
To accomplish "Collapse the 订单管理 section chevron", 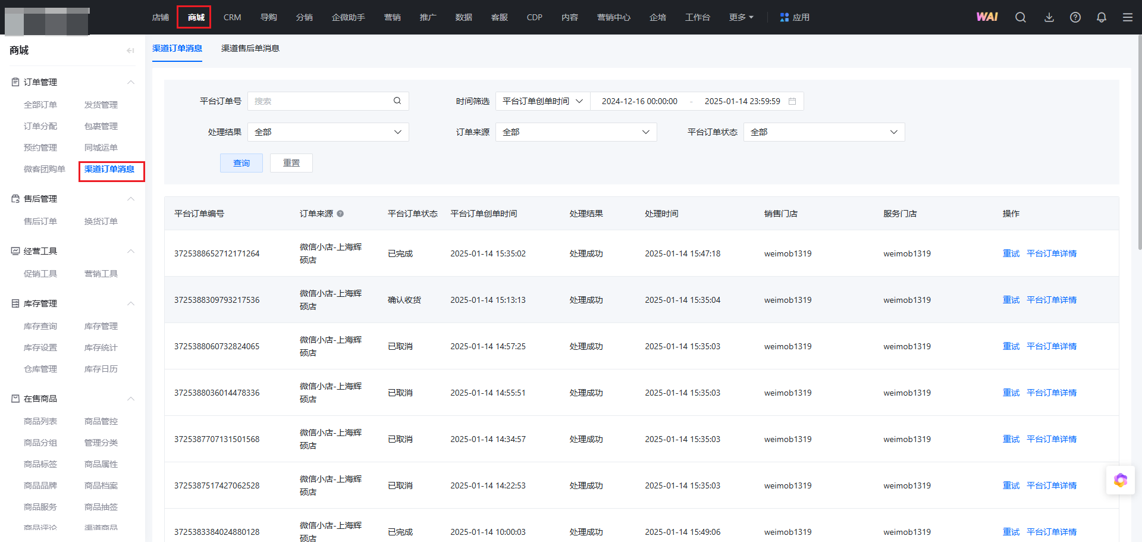I will 131,82.
